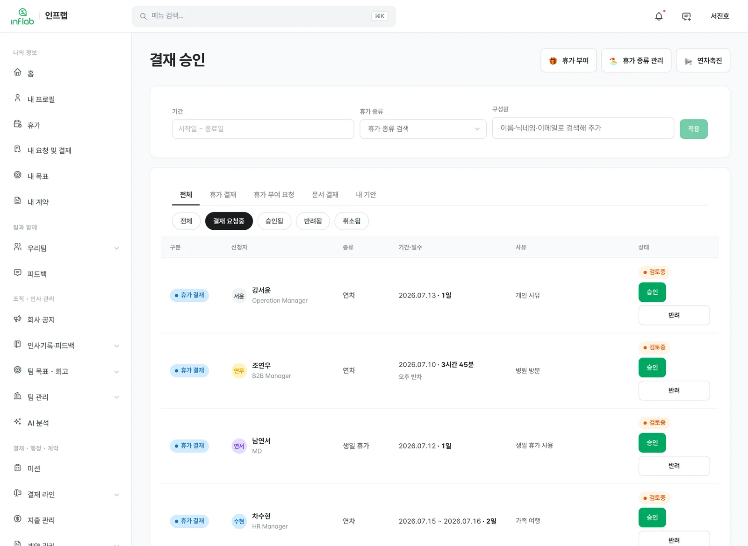
Task: Open 내 목표 target icon
Action: tap(18, 175)
